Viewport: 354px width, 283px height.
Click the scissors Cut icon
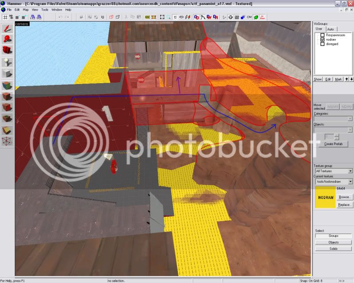tap(126, 17)
